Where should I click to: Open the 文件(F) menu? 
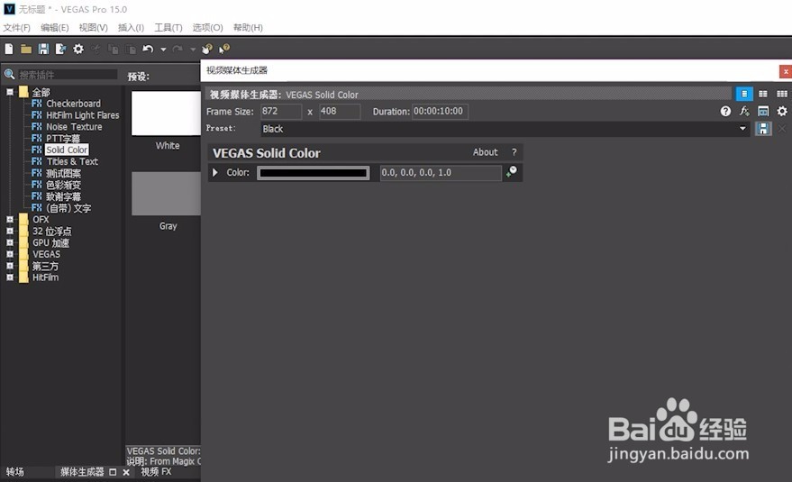[16, 28]
